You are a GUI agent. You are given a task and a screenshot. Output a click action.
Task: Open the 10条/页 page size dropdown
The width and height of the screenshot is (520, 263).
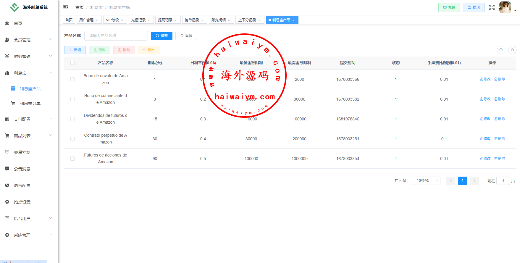coord(425,181)
